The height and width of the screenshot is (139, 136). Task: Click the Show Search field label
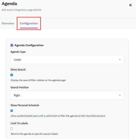pyautogui.click(x=18, y=70)
